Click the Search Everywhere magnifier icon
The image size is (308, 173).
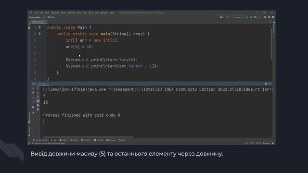pos(265,17)
